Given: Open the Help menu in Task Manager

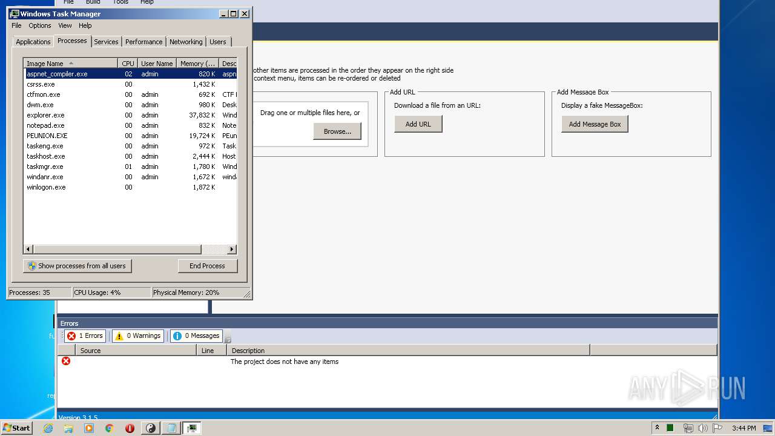Looking at the screenshot, I should pos(85,25).
